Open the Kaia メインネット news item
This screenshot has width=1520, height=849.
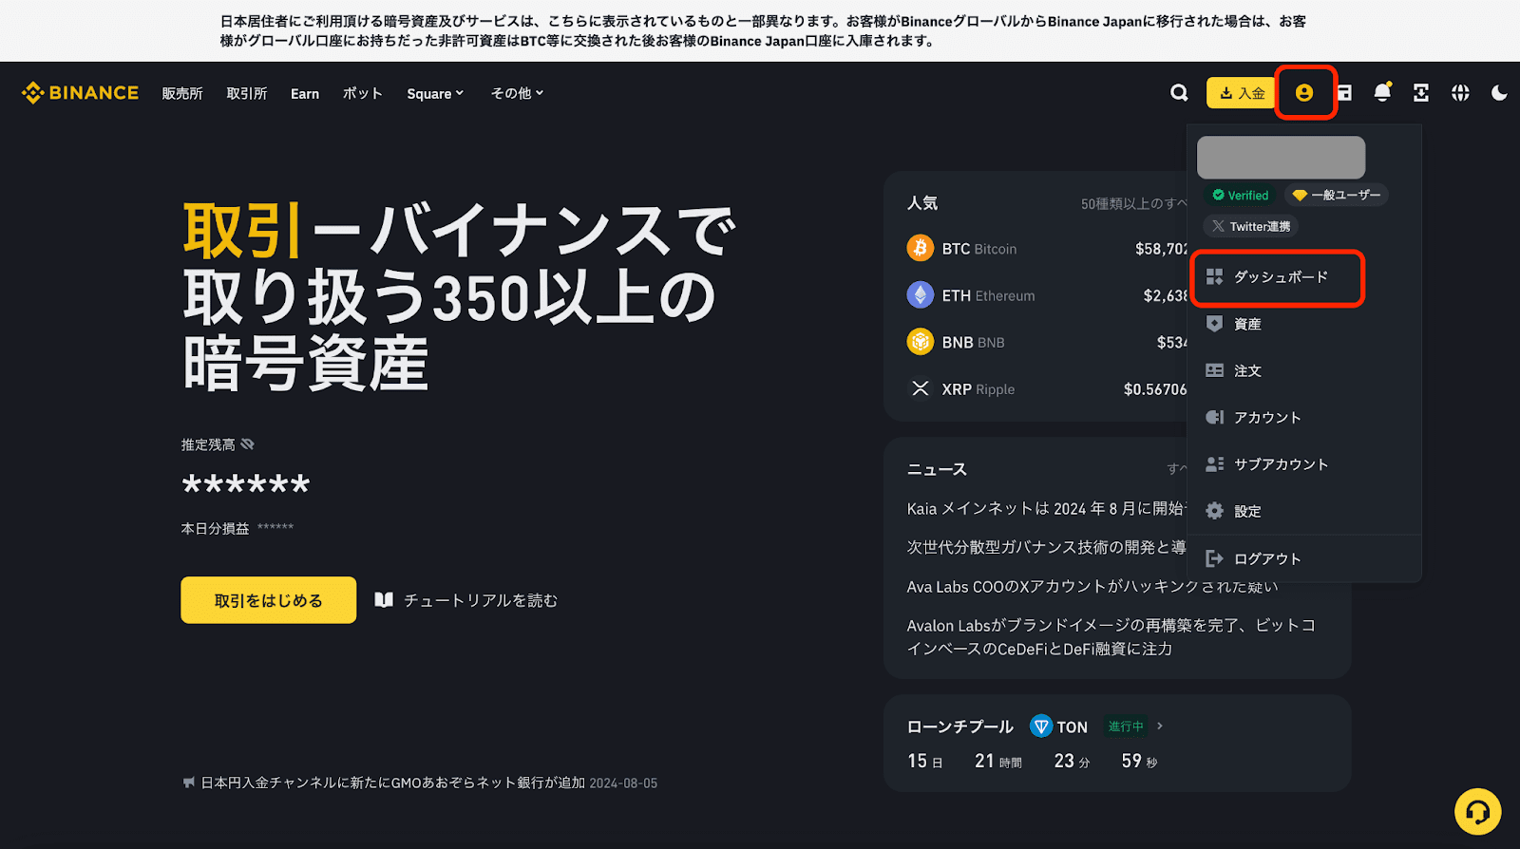(x=1047, y=508)
